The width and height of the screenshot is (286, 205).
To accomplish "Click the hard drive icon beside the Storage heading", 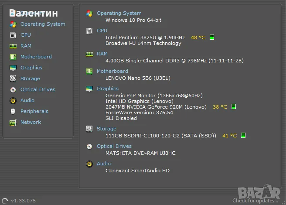I will point(89,129).
